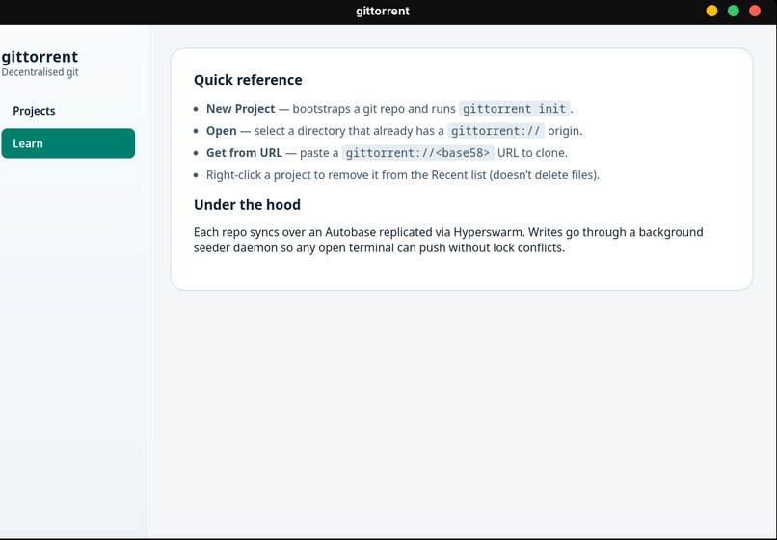Click the 'Get from URL' bold text
777x540 pixels.
click(244, 153)
